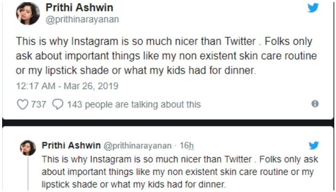
Task: Click the reply speech bubble icon
Action: pos(57,104)
